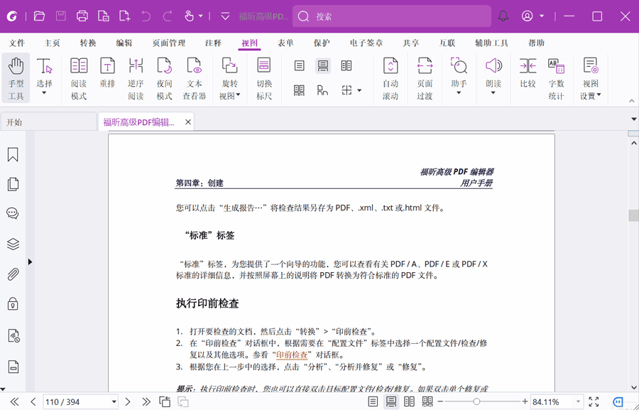639x410 pixels.
Task: Open the customize quick access dropdown
Action: point(225,16)
